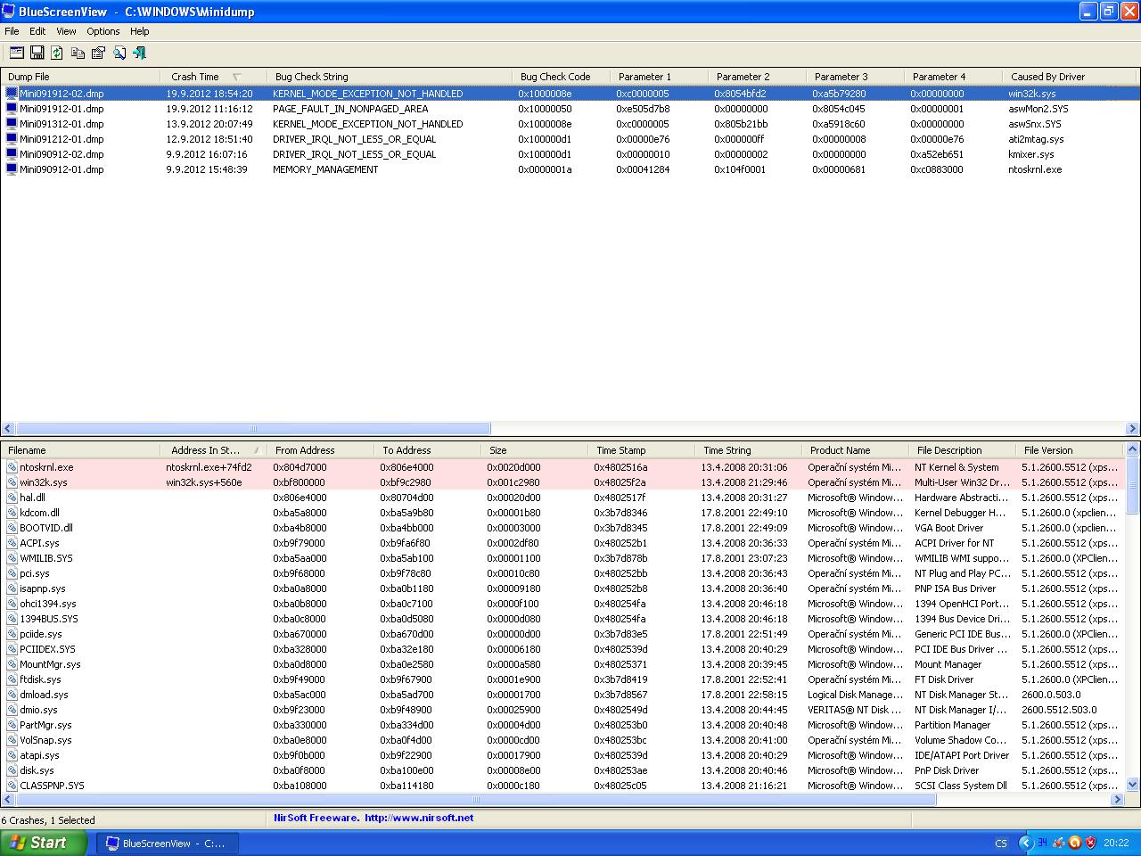This screenshot has width=1141, height=856.
Task: Click the aswSnx.SYS caused-by driver cell
Action: pyautogui.click(x=1035, y=124)
